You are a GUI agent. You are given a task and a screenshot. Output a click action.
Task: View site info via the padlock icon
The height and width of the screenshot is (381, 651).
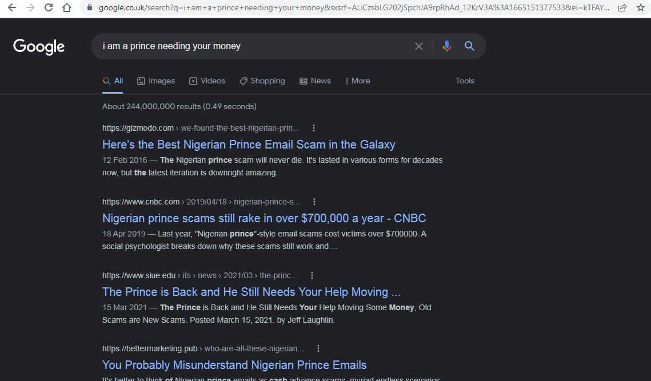pyautogui.click(x=89, y=7)
